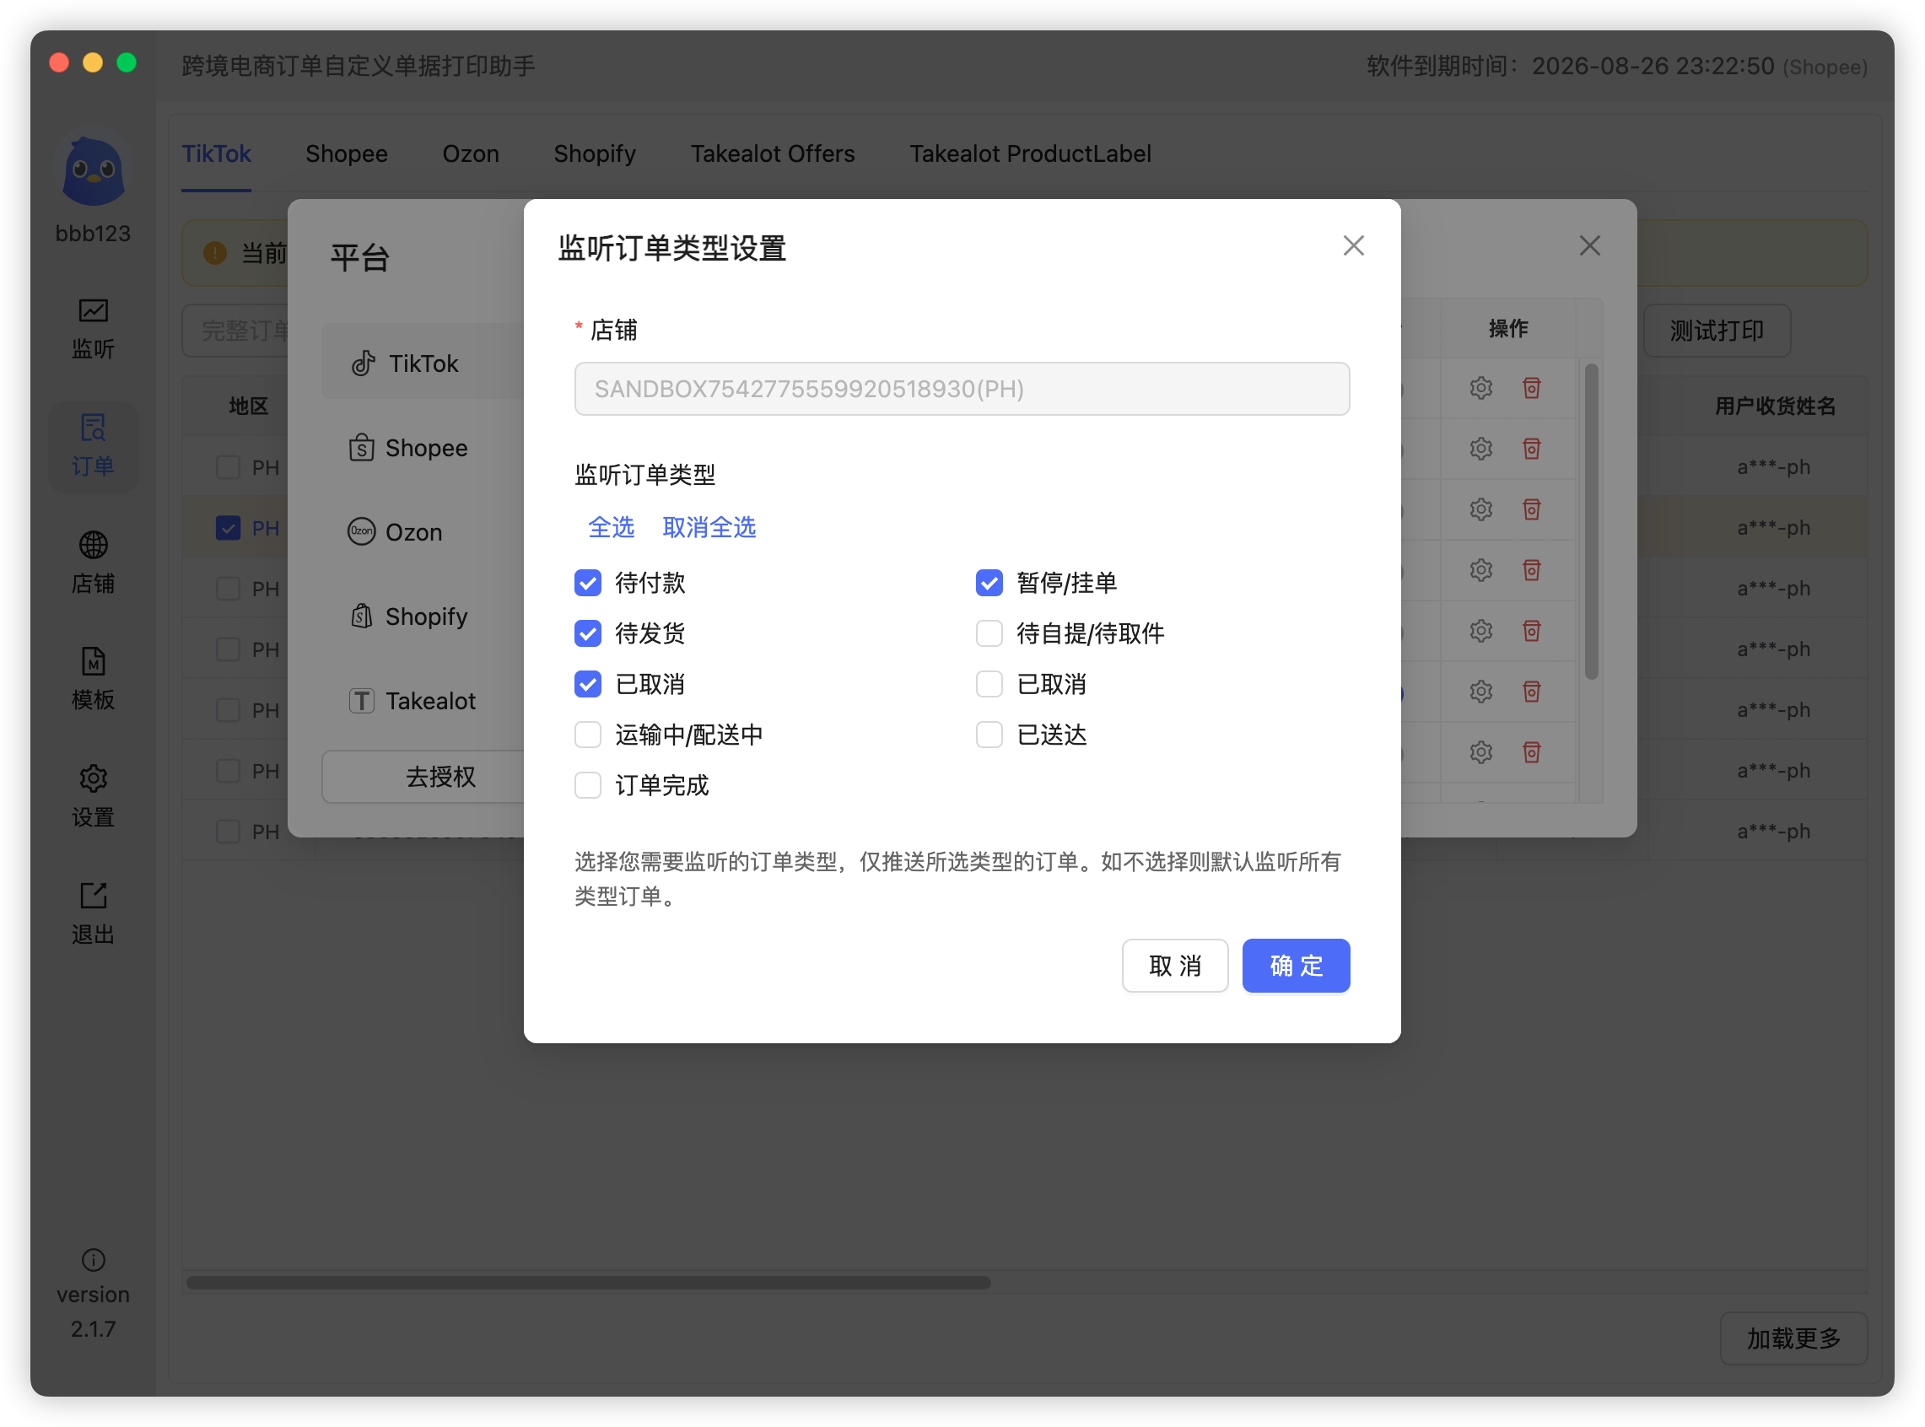The image size is (1925, 1427).
Task: Click gear icon in first operations row
Action: (x=1481, y=388)
